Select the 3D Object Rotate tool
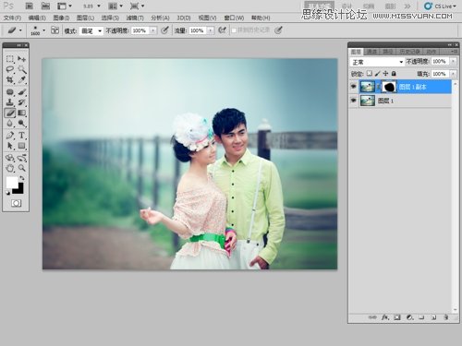Viewport: 462px width, 346px height. click(x=10, y=158)
